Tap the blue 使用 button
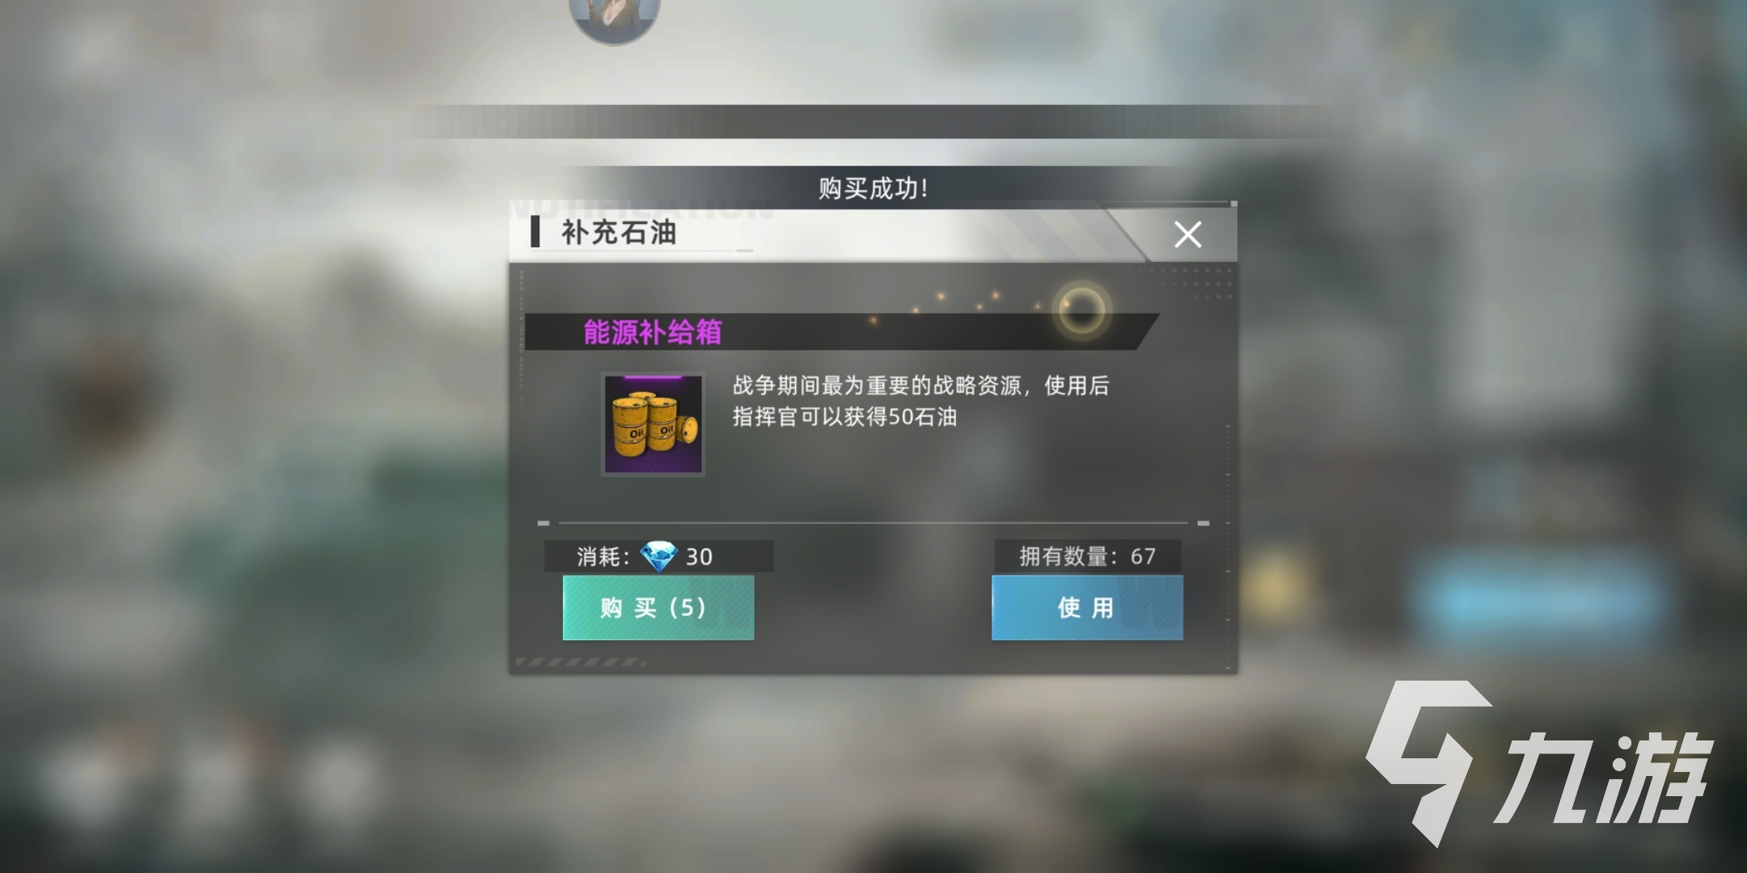Image resolution: width=1747 pixels, height=873 pixels. pos(1087,608)
